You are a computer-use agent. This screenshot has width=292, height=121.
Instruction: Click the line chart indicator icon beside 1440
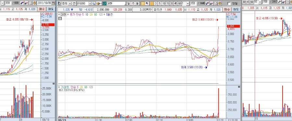(212, 3)
